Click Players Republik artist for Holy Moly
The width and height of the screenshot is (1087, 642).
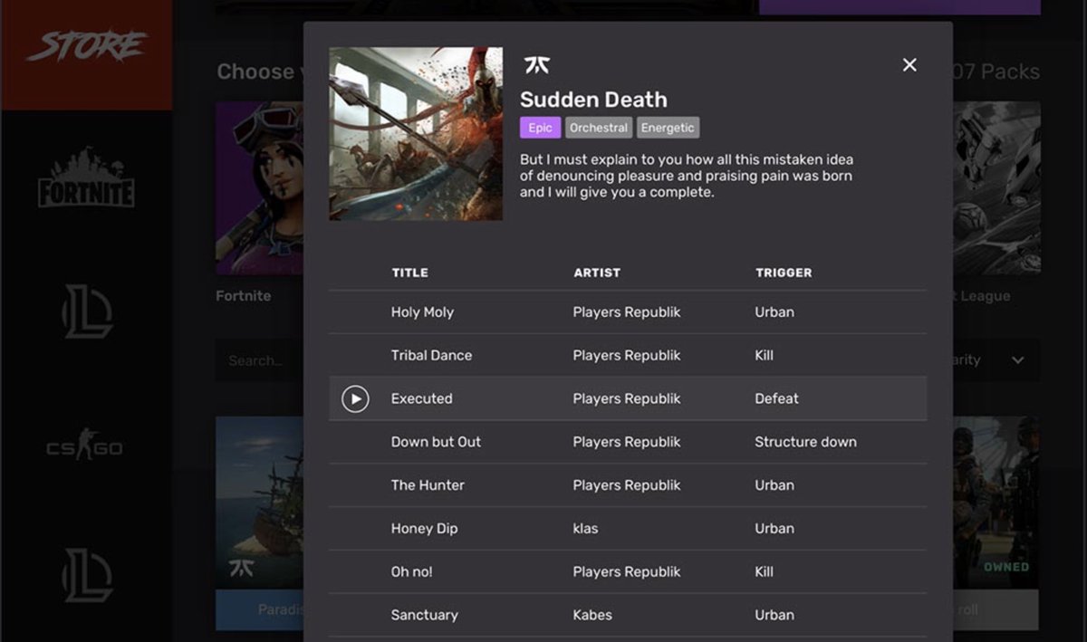pos(626,312)
